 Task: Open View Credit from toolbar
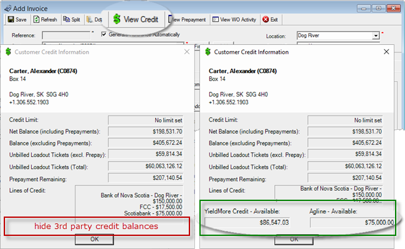tap(136, 19)
